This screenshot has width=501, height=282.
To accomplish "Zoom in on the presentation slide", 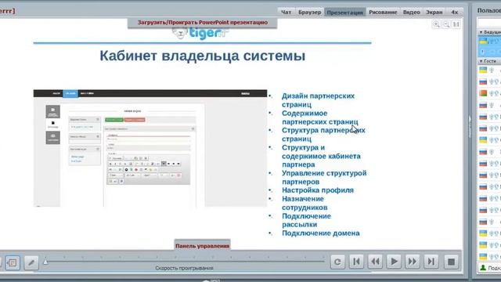I will point(436,24).
